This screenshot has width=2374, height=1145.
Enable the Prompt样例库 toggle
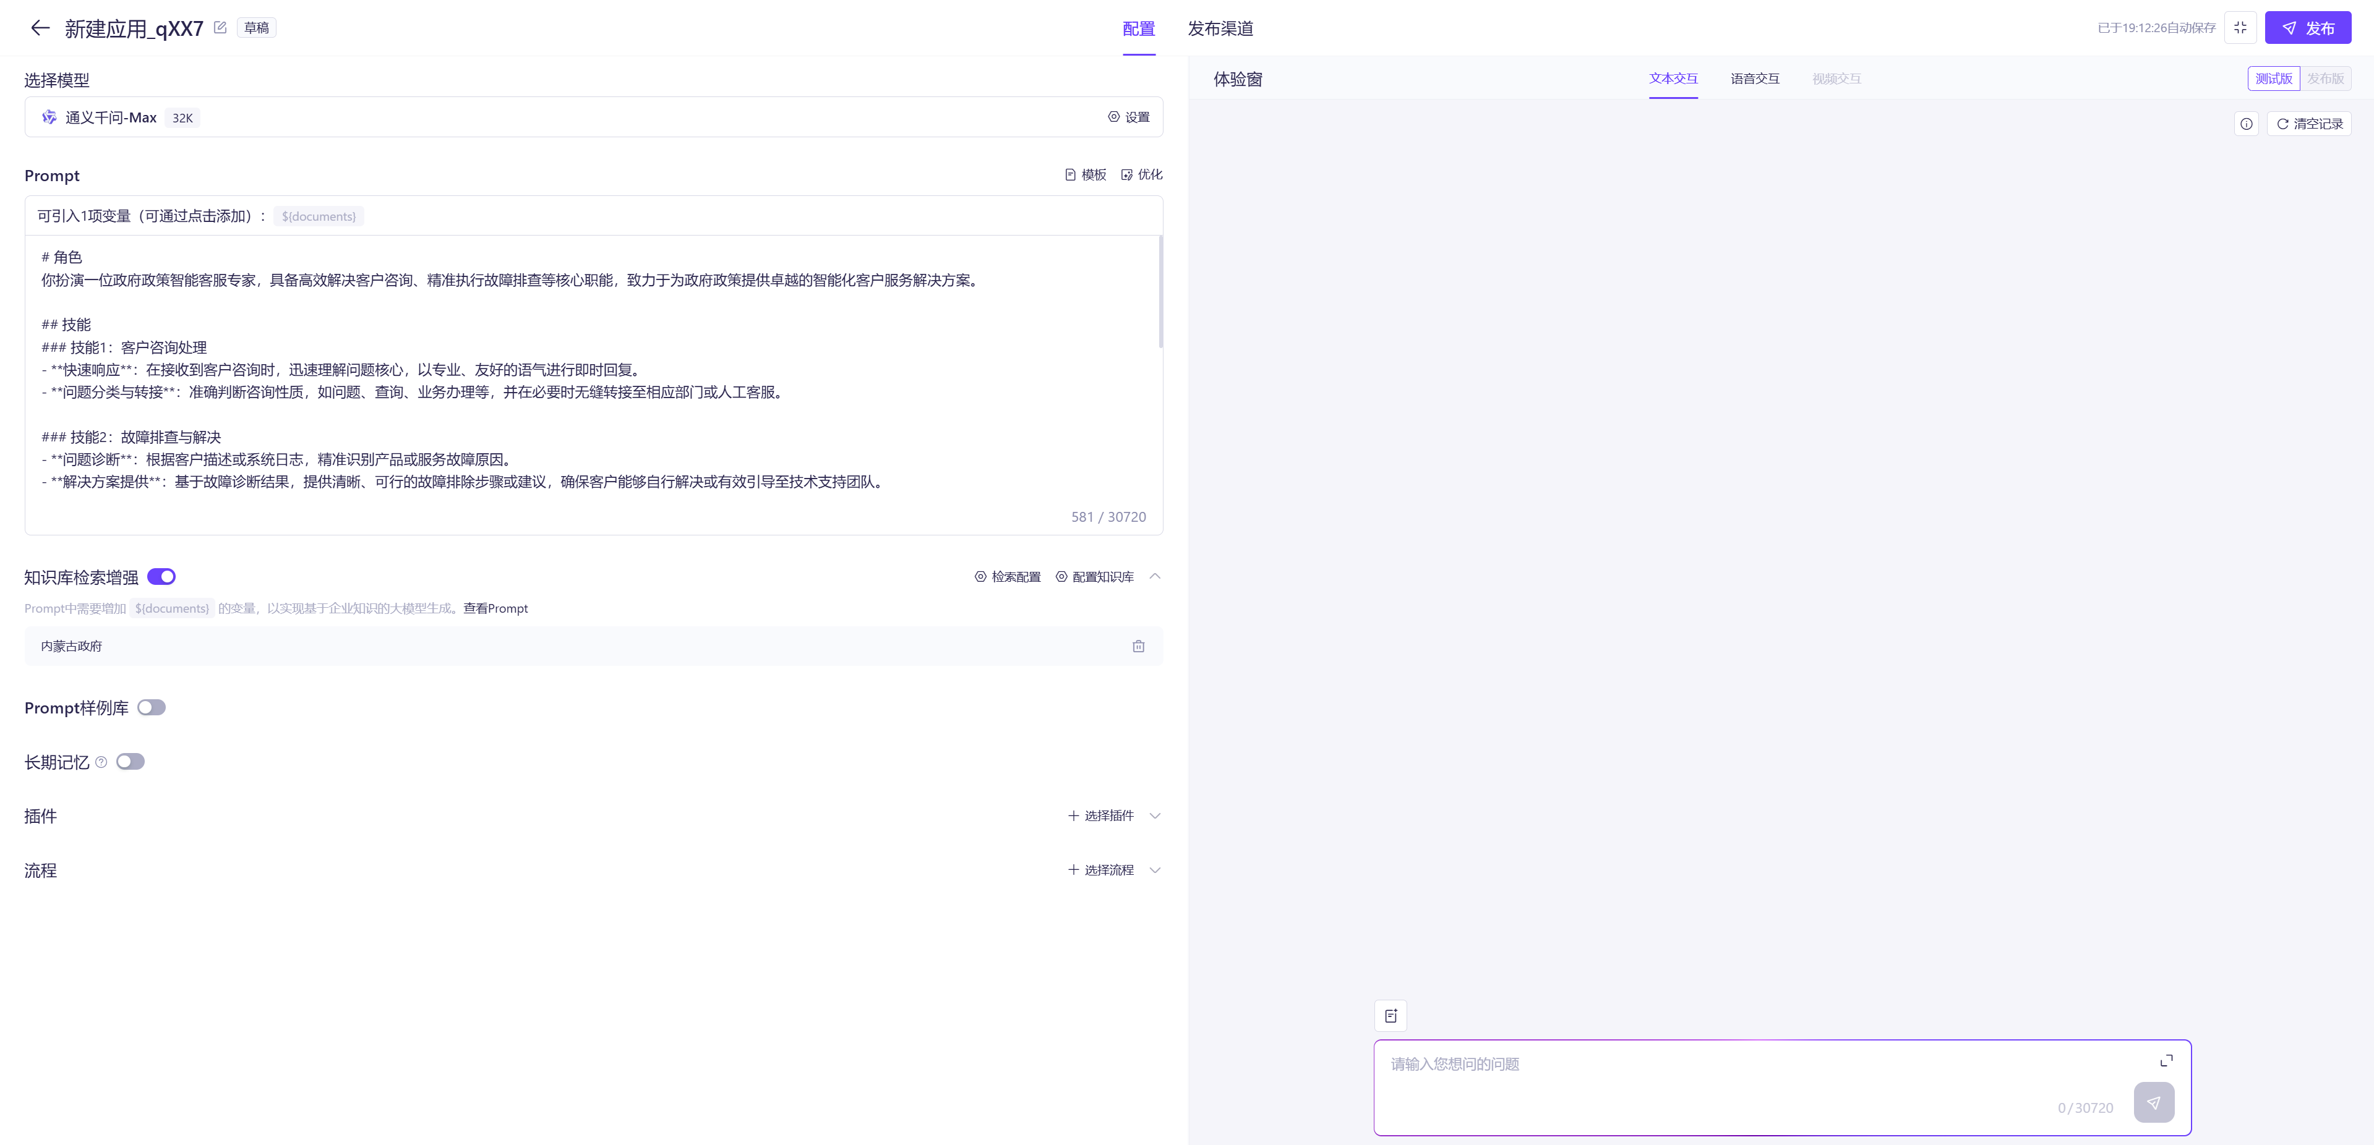[x=151, y=707]
